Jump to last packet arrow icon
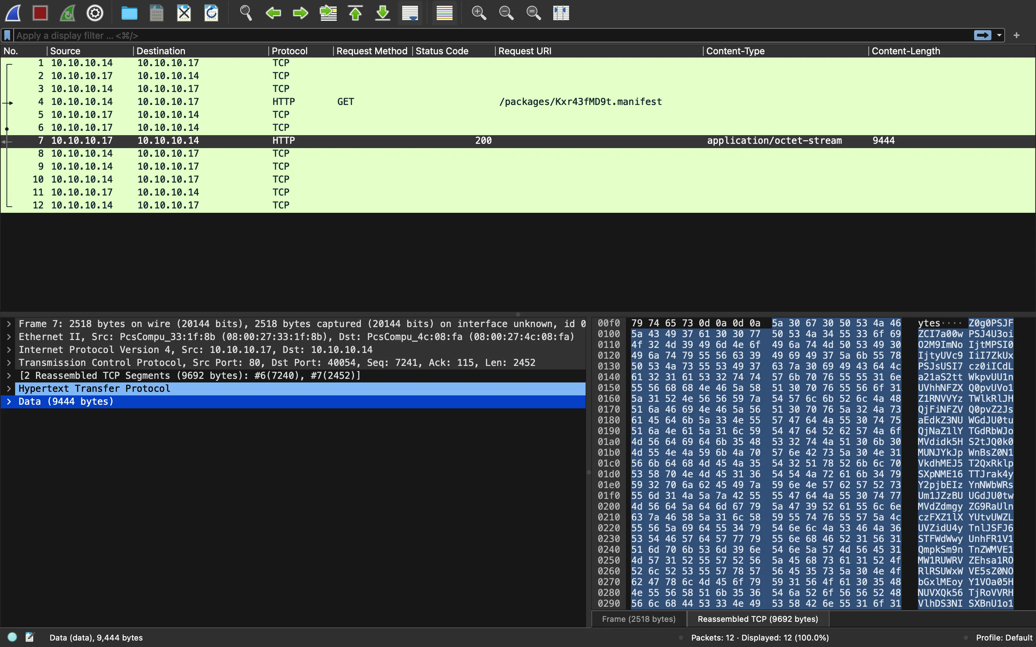Screen dimensions: 1036x647 pos(383,13)
